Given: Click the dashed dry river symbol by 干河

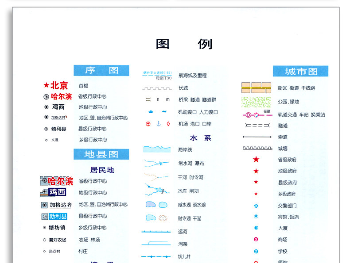Looking at the screenshot, I should pyautogui.click(x=156, y=177).
